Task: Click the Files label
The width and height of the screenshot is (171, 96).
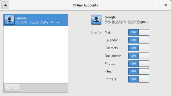Action: [x=108, y=71]
